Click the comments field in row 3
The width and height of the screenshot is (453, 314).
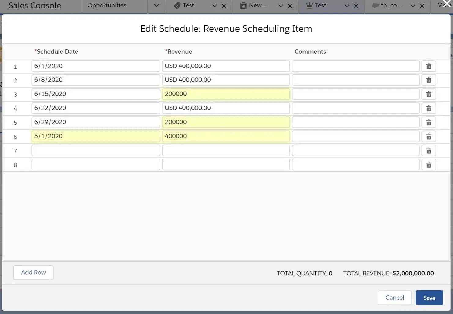(x=356, y=94)
